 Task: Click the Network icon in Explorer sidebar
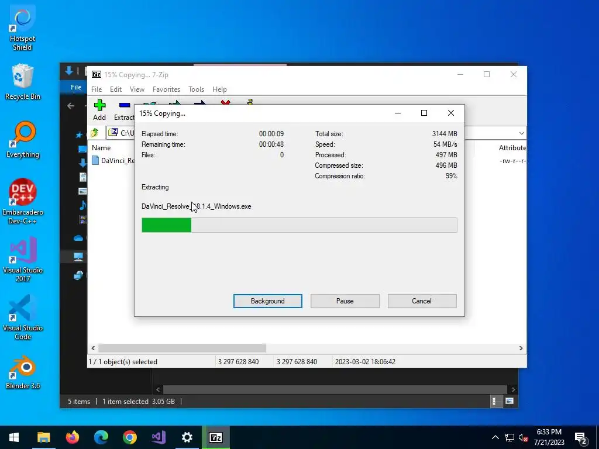78,275
